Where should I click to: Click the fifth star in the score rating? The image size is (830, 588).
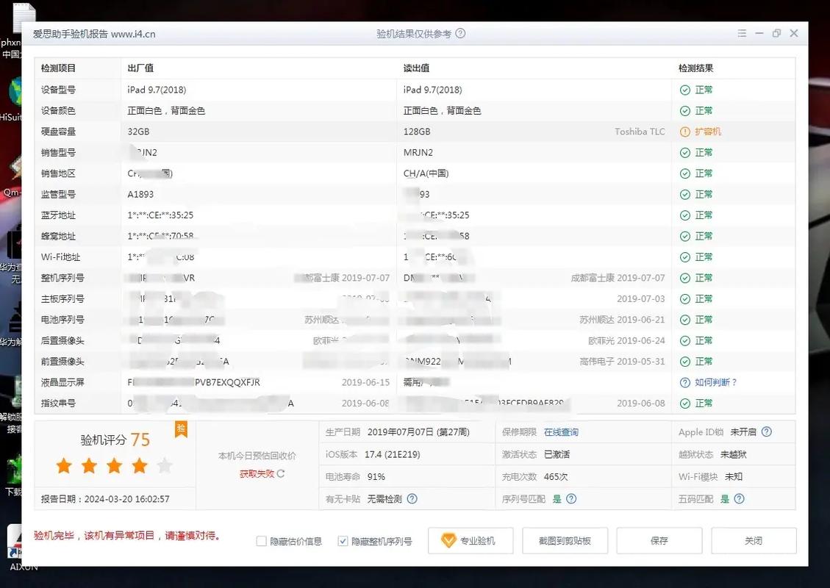pos(165,465)
